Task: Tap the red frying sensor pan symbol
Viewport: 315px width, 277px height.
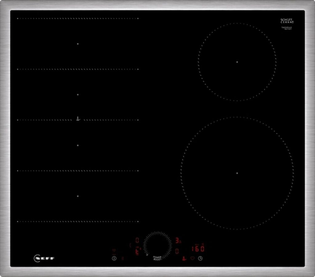Action: coord(184,258)
